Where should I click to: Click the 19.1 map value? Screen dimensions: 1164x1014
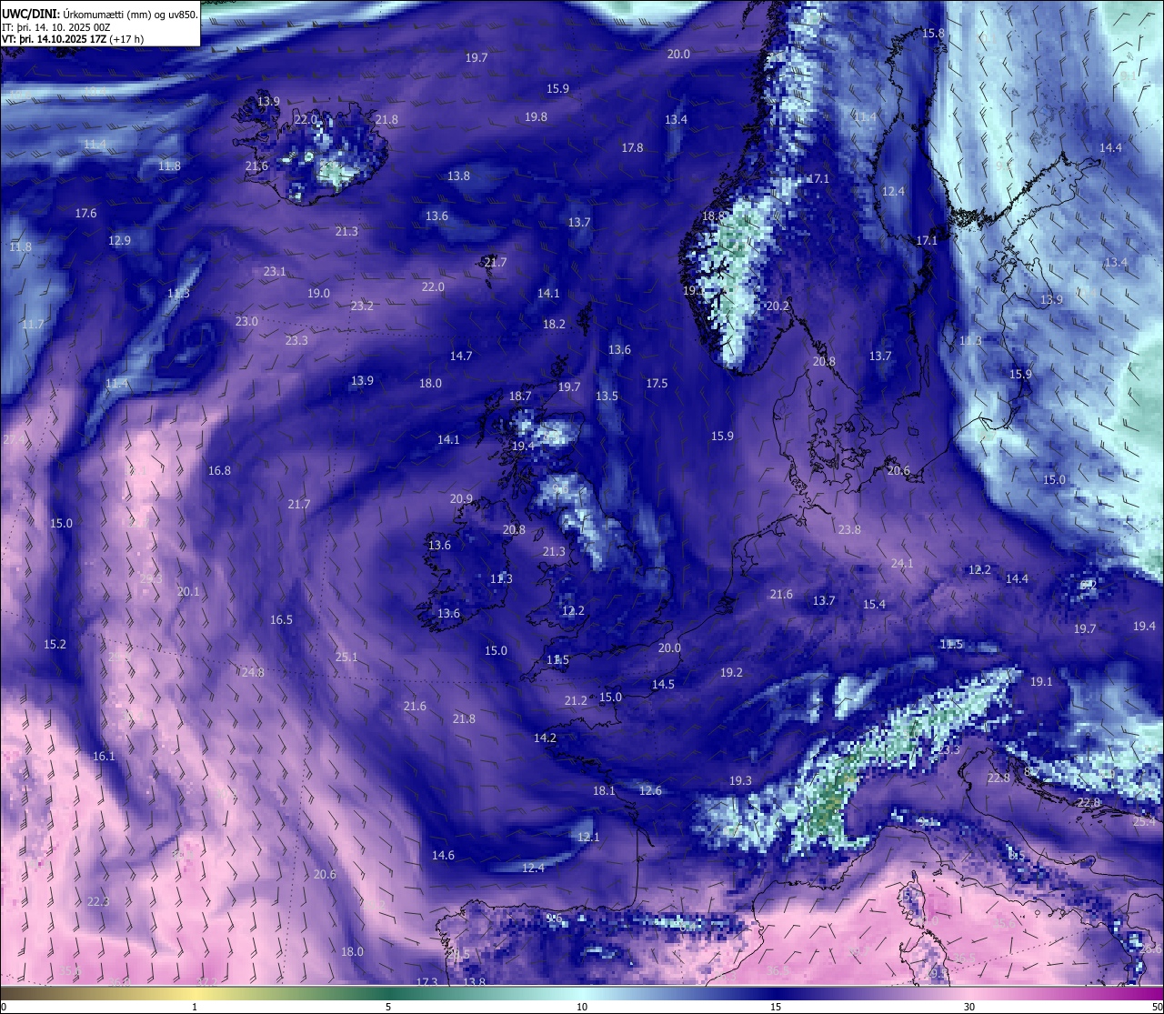point(1041,682)
